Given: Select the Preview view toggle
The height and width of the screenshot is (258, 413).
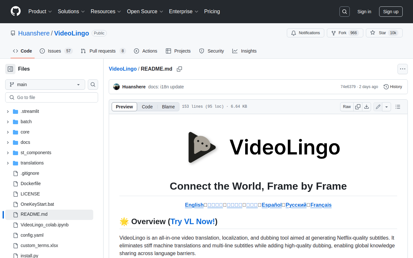Looking at the screenshot, I should click(x=124, y=107).
